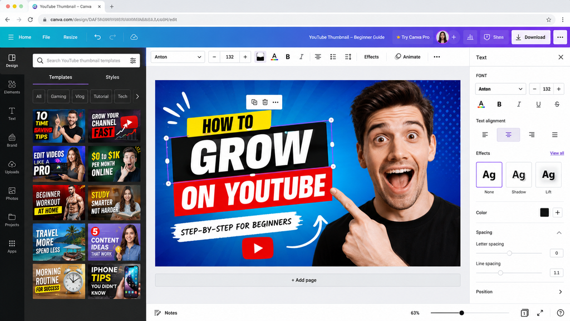570x321 pixels.
Task: Open the Uploads panel
Action: click(x=12, y=167)
